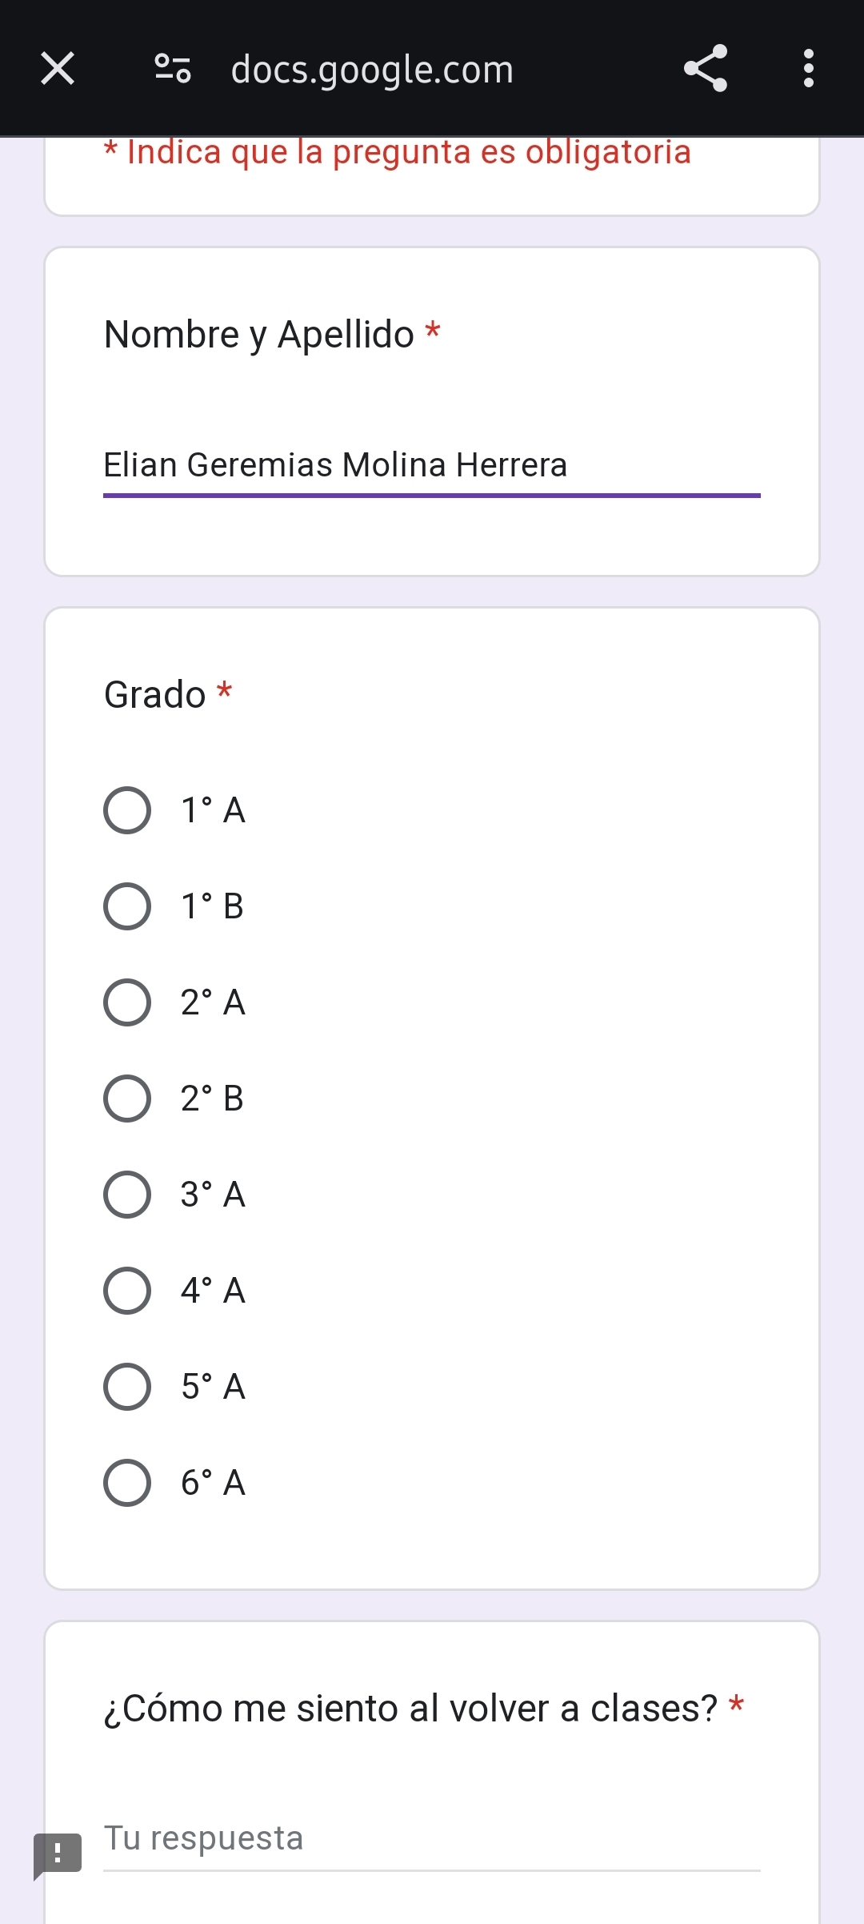Open site settings icon beside the URL

pyautogui.click(x=173, y=68)
